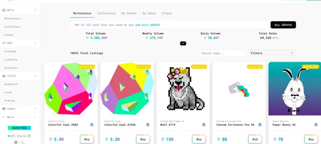The height and width of the screenshot is (144, 321).
Task: Click the Games grid icon
Action: 4,109
